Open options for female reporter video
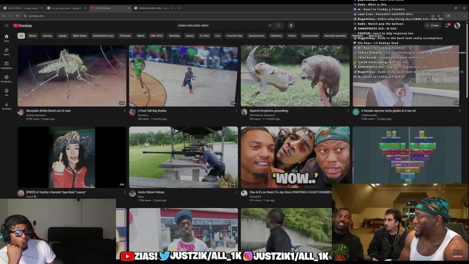 [x=459, y=111]
